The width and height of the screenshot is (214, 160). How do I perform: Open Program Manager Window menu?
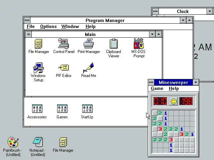70,27
